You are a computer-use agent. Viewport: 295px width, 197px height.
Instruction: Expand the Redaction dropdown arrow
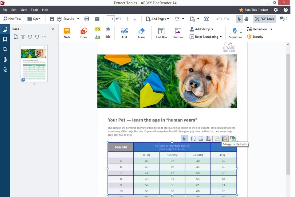click(x=271, y=29)
